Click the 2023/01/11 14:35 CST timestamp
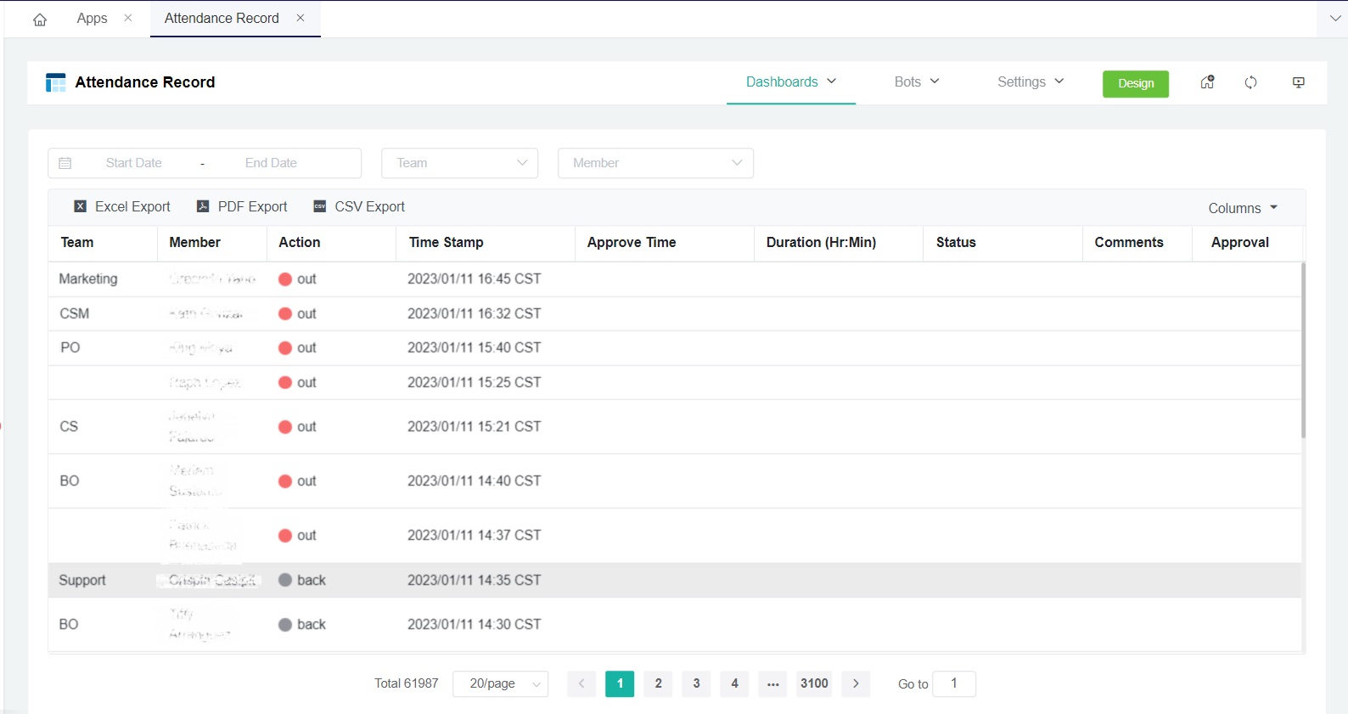The image size is (1348, 714). tap(474, 580)
